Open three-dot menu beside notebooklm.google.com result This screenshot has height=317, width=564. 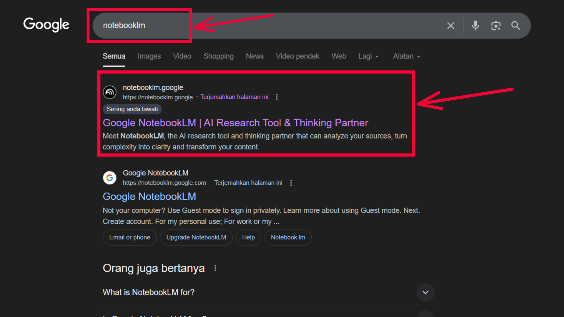(x=291, y=183)
